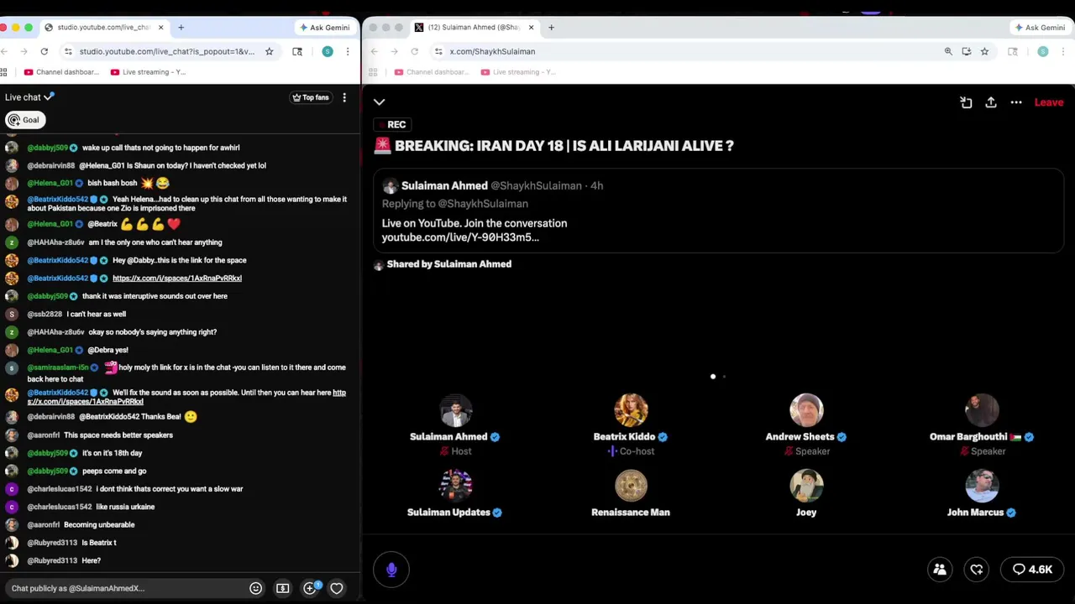The width and height of the screenshot is (1075, 604).
Task: Click the Goal chip in live chat
Action: pyautogui.click(x=24, y=120)
